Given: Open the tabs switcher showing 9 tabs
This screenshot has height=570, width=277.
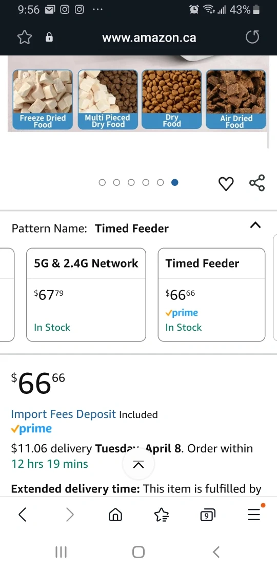Looking at the screenshot, I should [x=208, y=515].
